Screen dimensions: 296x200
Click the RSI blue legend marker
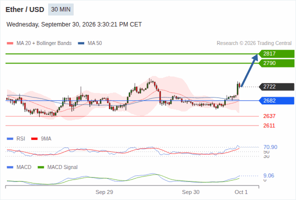(10, 139)
